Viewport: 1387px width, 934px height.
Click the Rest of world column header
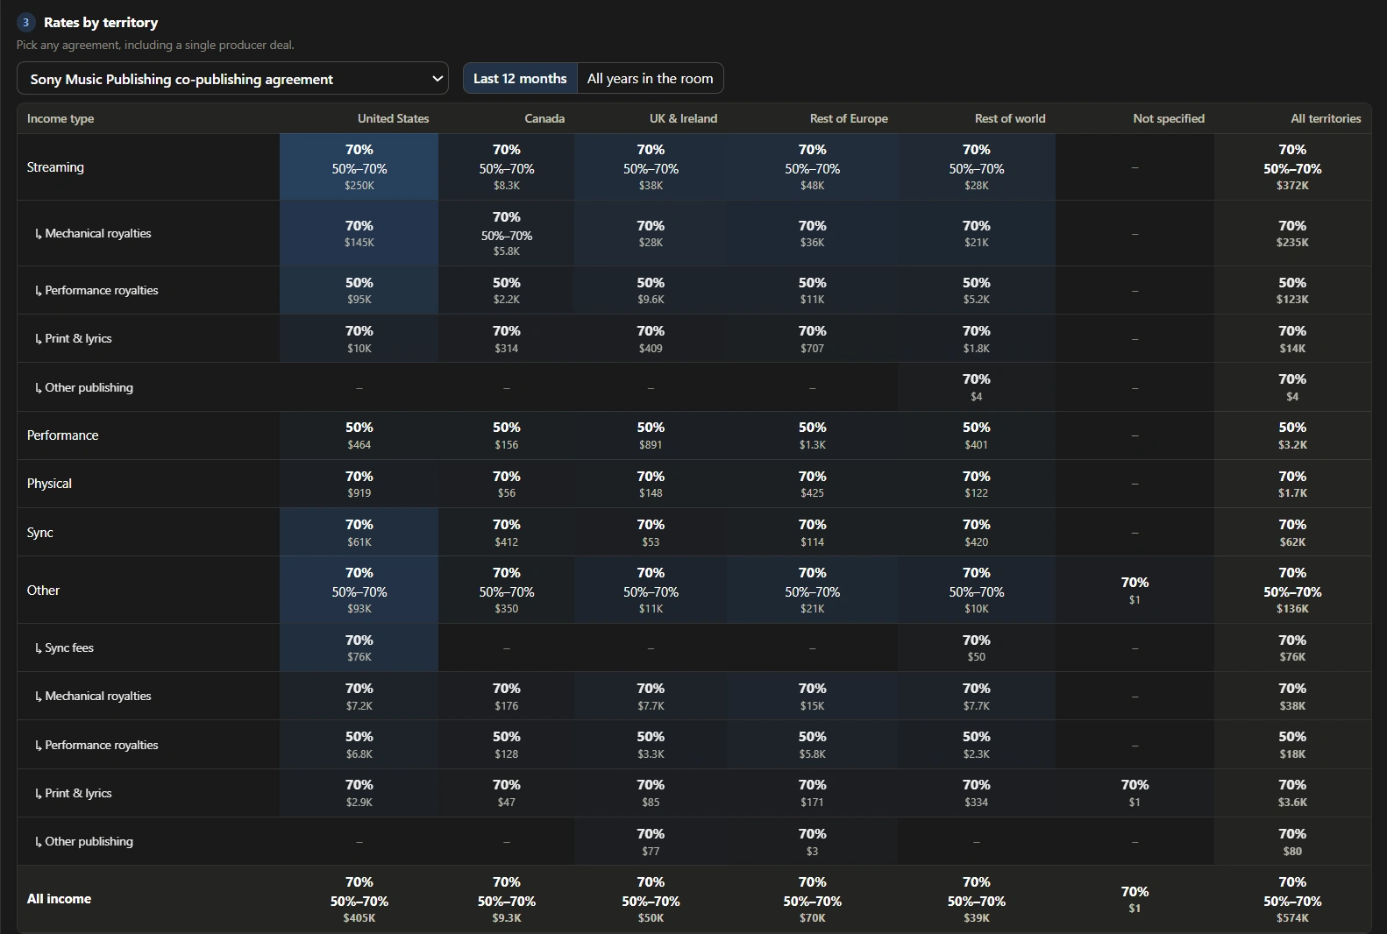tap(1010, 118)
